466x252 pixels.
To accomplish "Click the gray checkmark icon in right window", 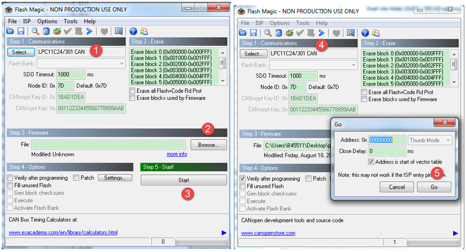I will coord(300,33).
